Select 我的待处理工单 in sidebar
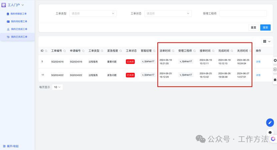The image size is (277, 150). point(19,22)
